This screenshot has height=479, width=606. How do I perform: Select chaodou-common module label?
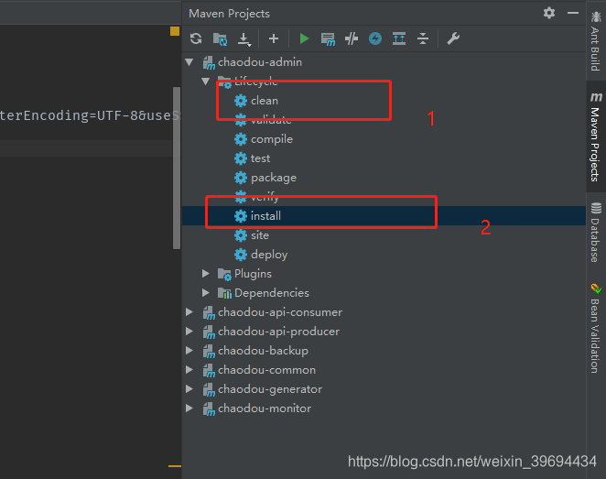point(267,370)
